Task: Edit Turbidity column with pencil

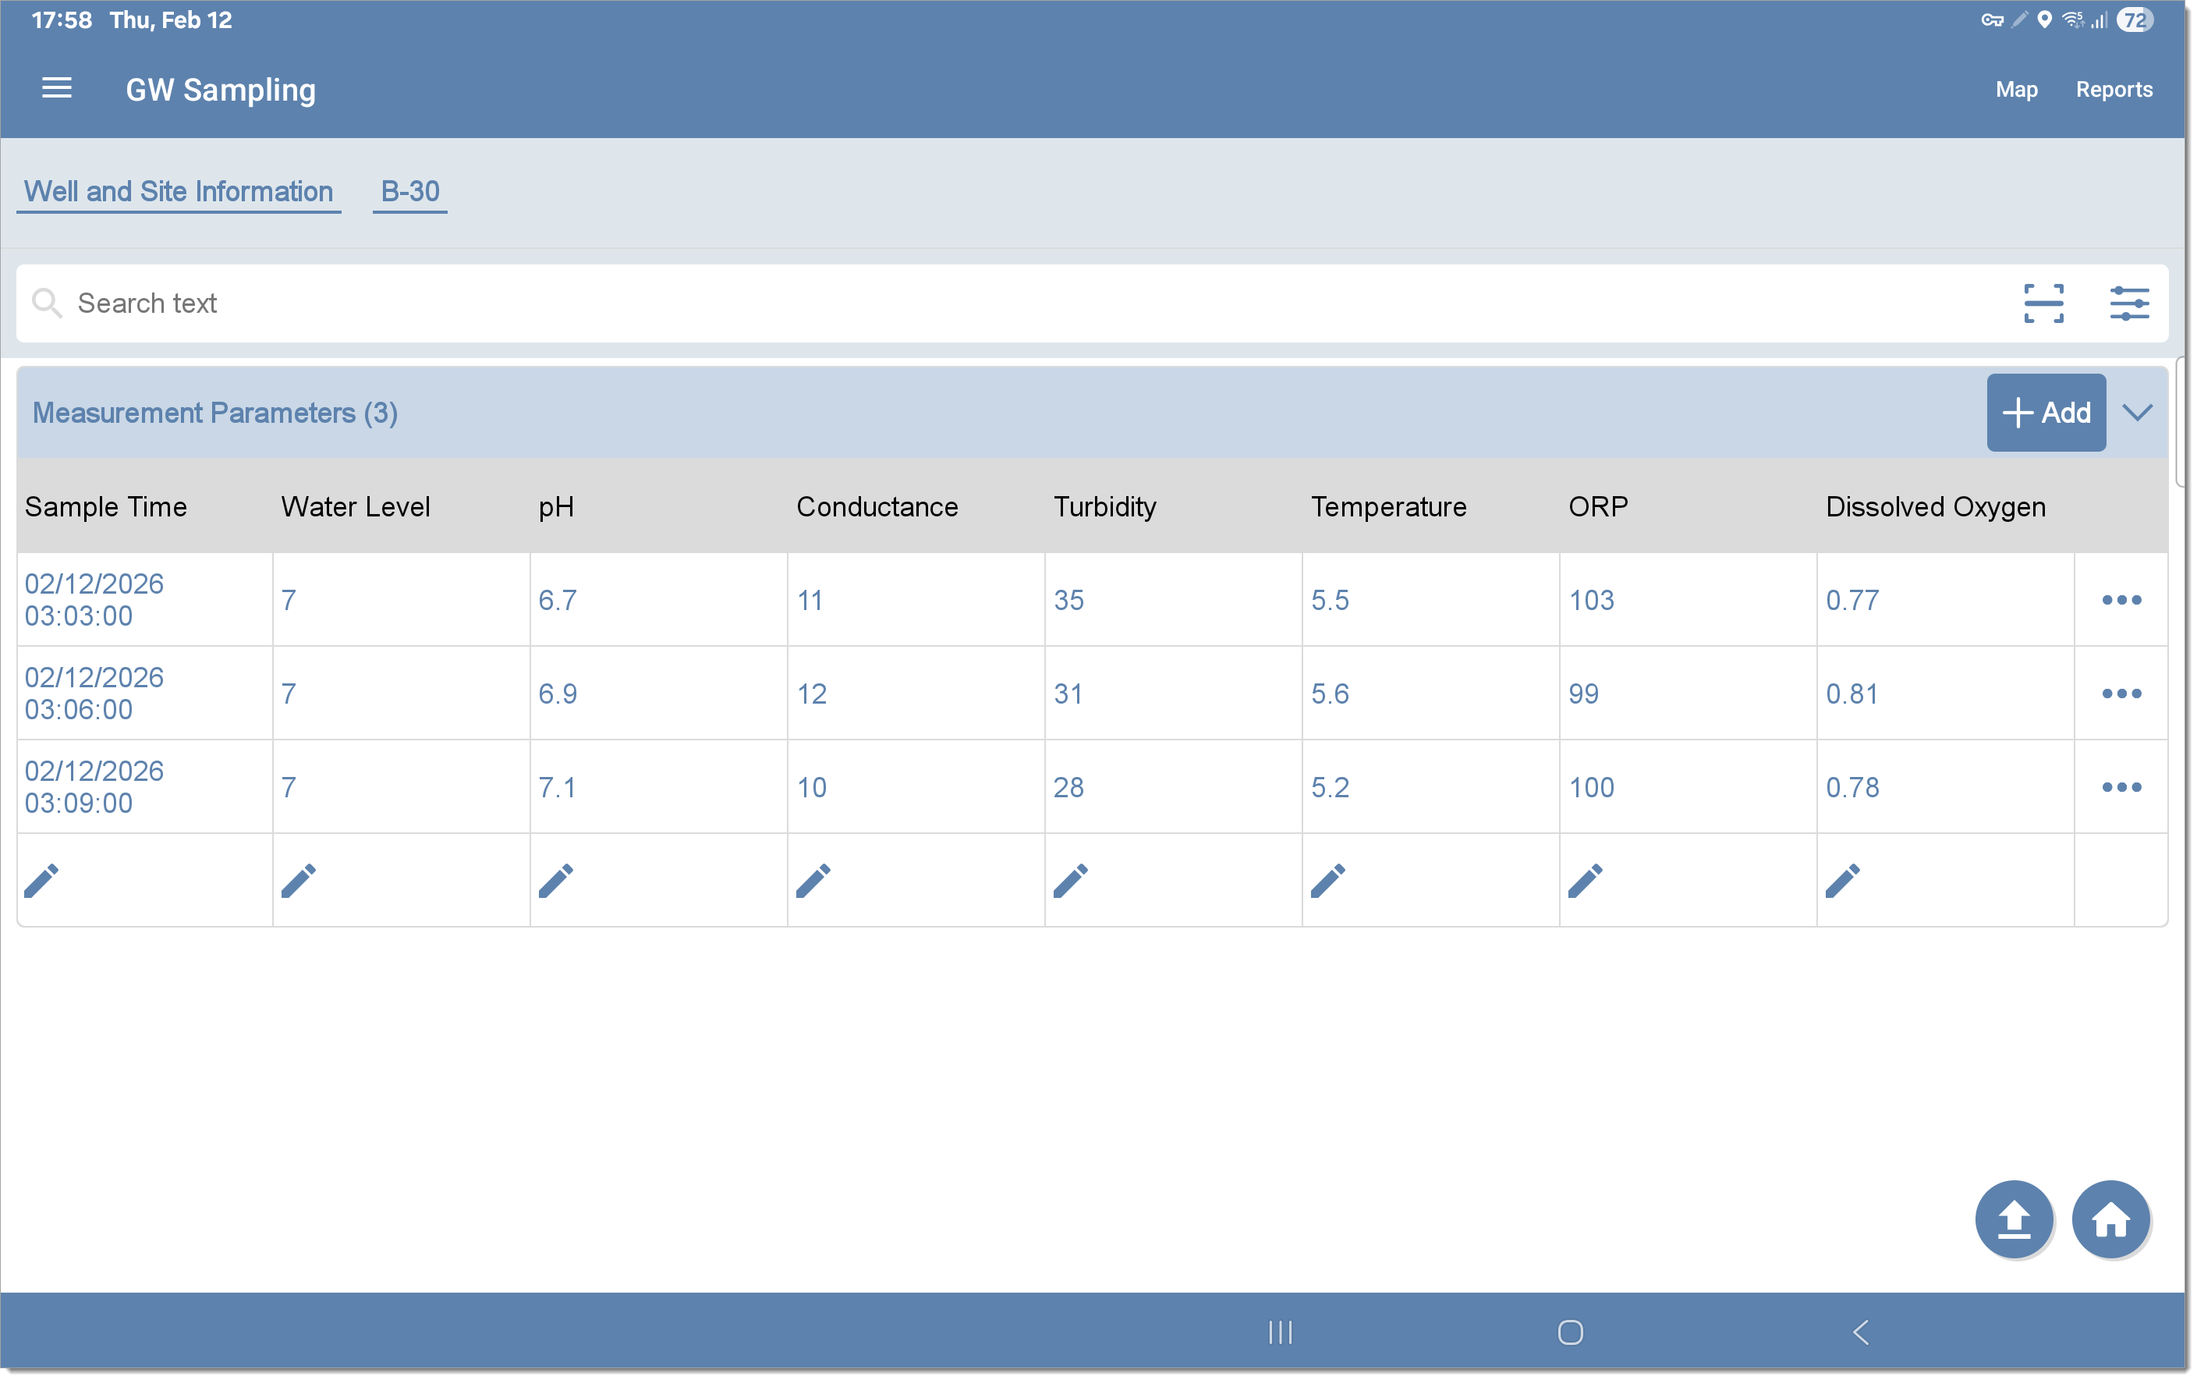Action: tap(1070, 880)
